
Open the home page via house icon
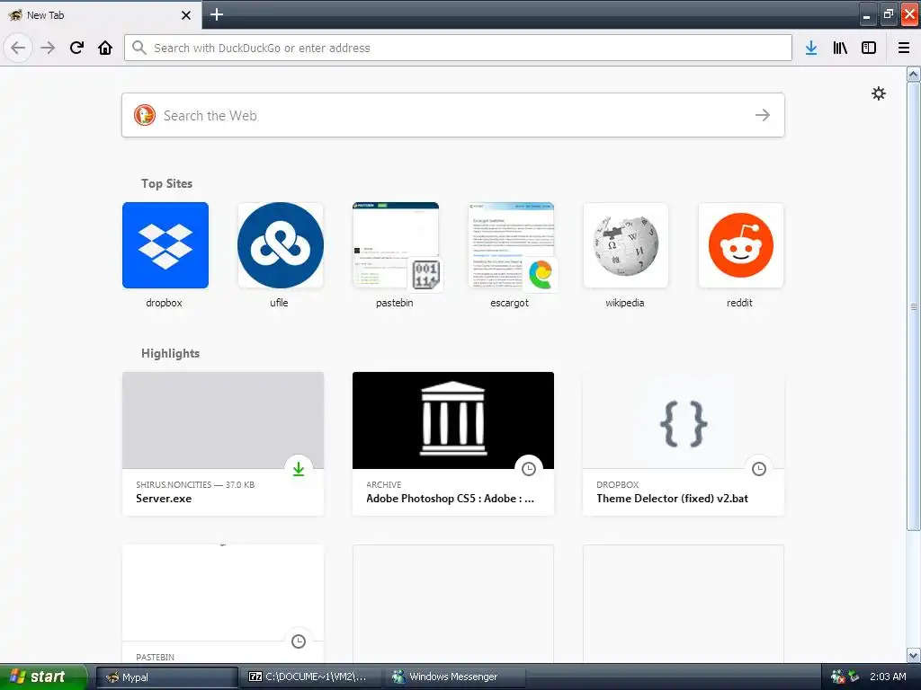point(105,48)
